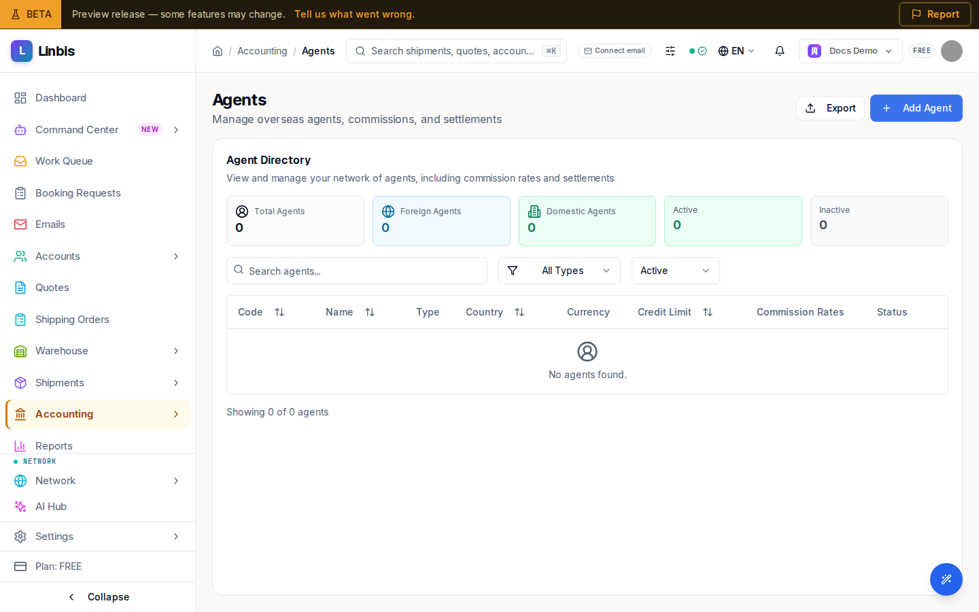
Task: Open the EN language selector
Action: (736, 51)
